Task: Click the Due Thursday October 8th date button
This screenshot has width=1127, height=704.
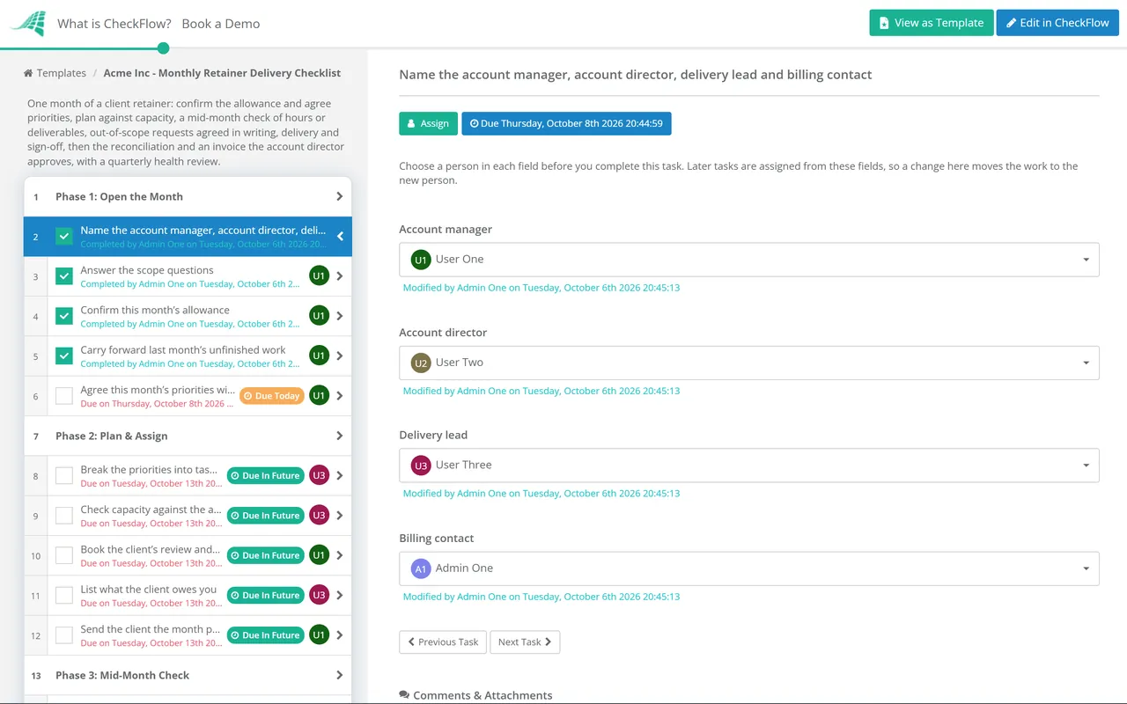Action: (566, 123)
